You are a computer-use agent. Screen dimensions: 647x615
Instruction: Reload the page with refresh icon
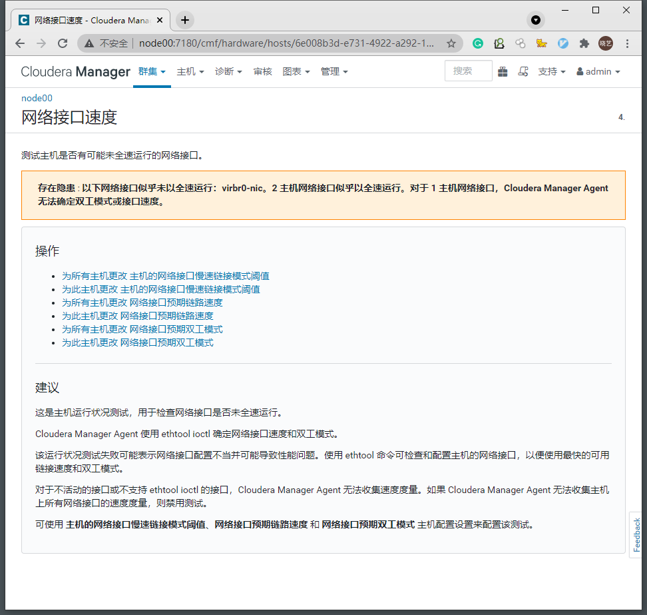(x=63, y=43)
